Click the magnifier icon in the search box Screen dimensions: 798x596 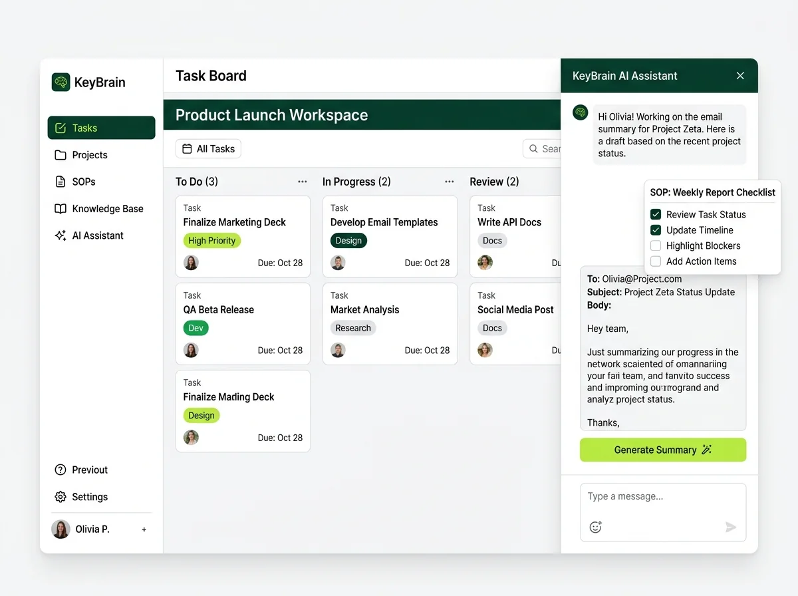tap(533, 149)
